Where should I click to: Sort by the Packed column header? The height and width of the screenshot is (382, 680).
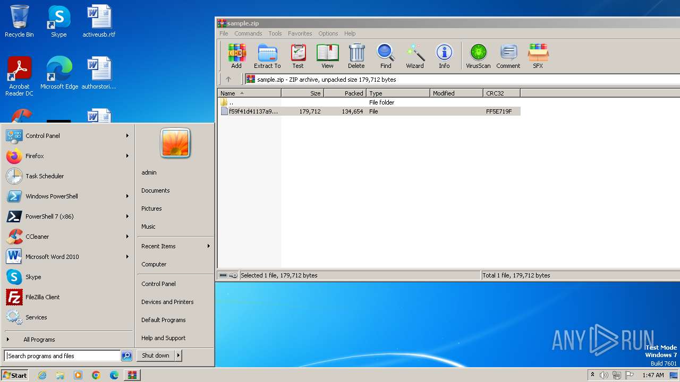[345, 93]
